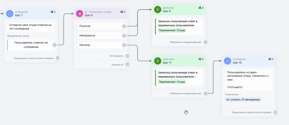The height and width of the screenshot is (125, 289).
Task: Click the connector dot of Пользователь ответил на сообщение
Action: tap(54, 45)
